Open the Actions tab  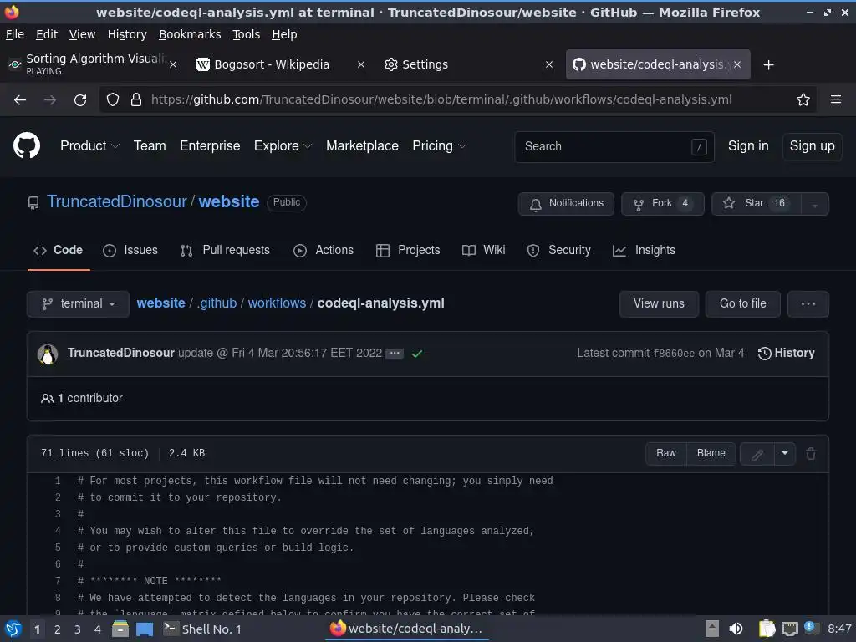coord(324,250)
